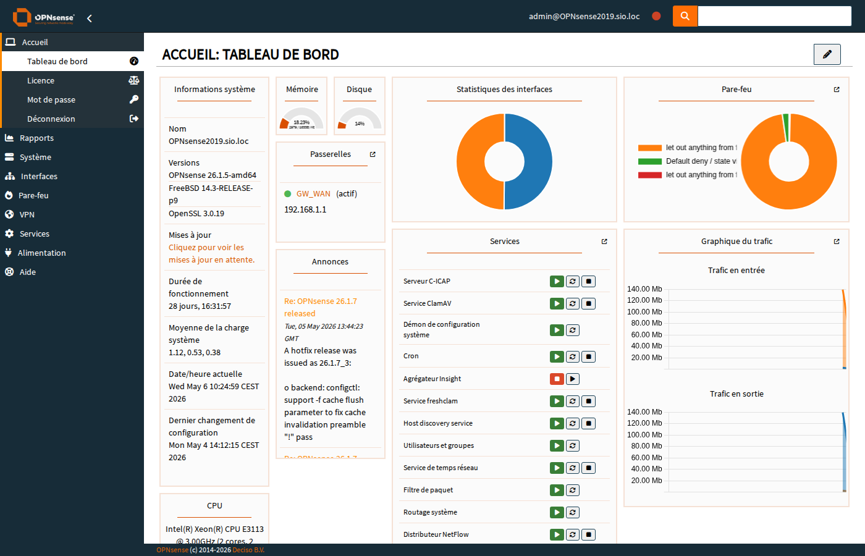This screenshot has height=556, width=865.
Task: Open external link icon of Passerelles widget
Action: [373, 154]
